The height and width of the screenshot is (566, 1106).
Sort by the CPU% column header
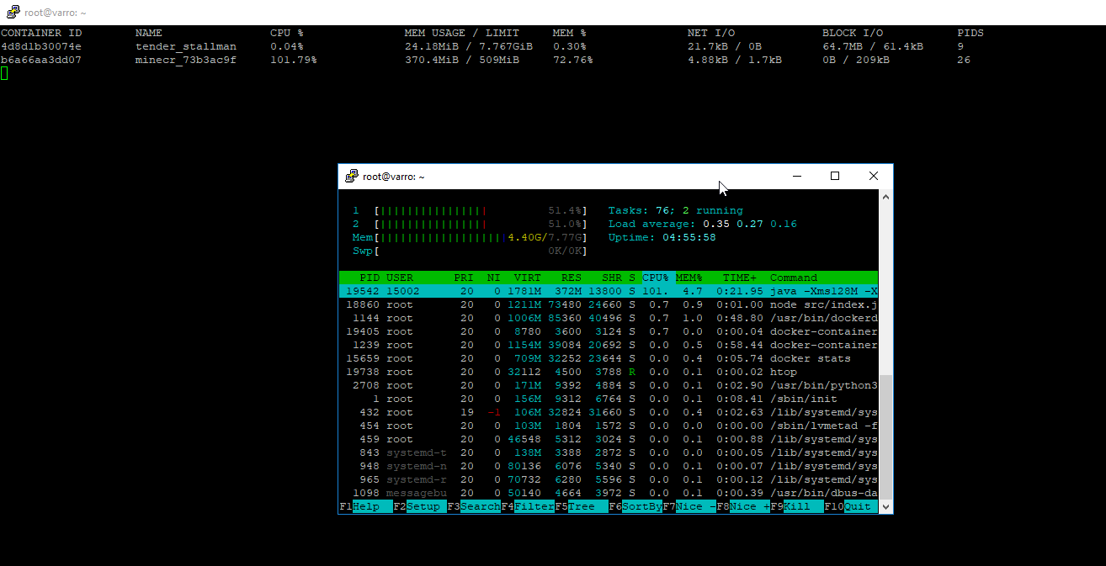[656, 278]
